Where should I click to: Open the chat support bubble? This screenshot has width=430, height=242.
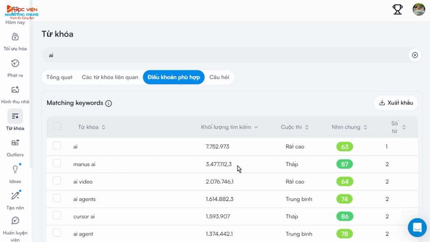click(x=417, y=227)
